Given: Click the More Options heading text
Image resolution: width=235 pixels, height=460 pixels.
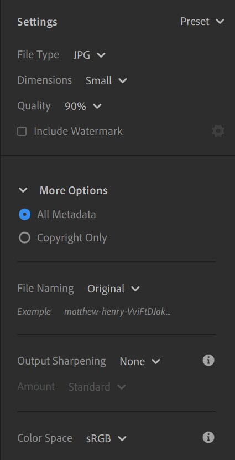Looking at the screenshot, I should 74,191.
